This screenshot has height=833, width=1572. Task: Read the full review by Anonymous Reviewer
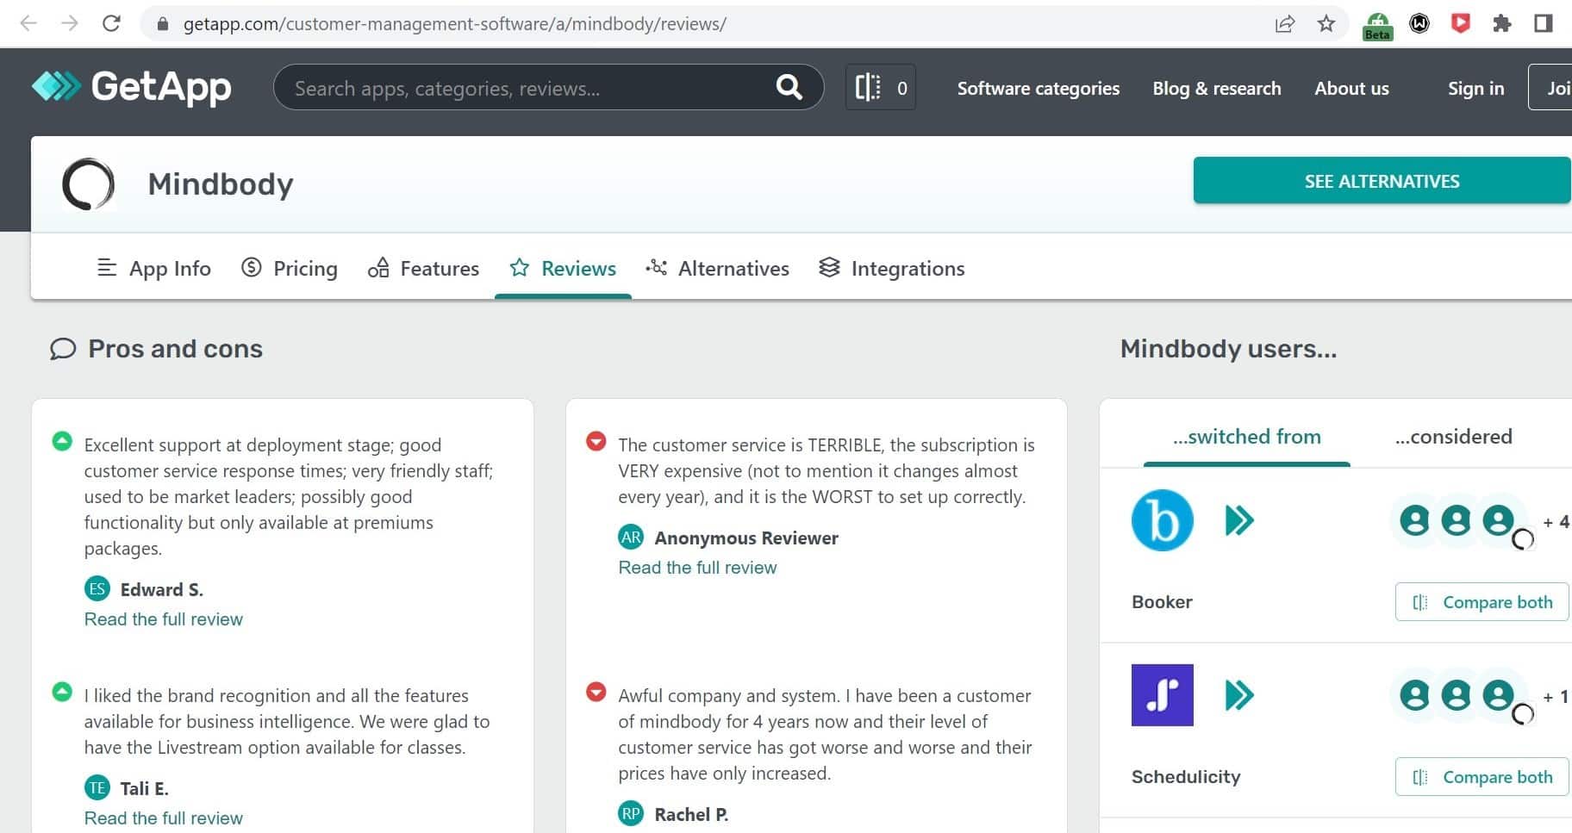tap(697, 568)
